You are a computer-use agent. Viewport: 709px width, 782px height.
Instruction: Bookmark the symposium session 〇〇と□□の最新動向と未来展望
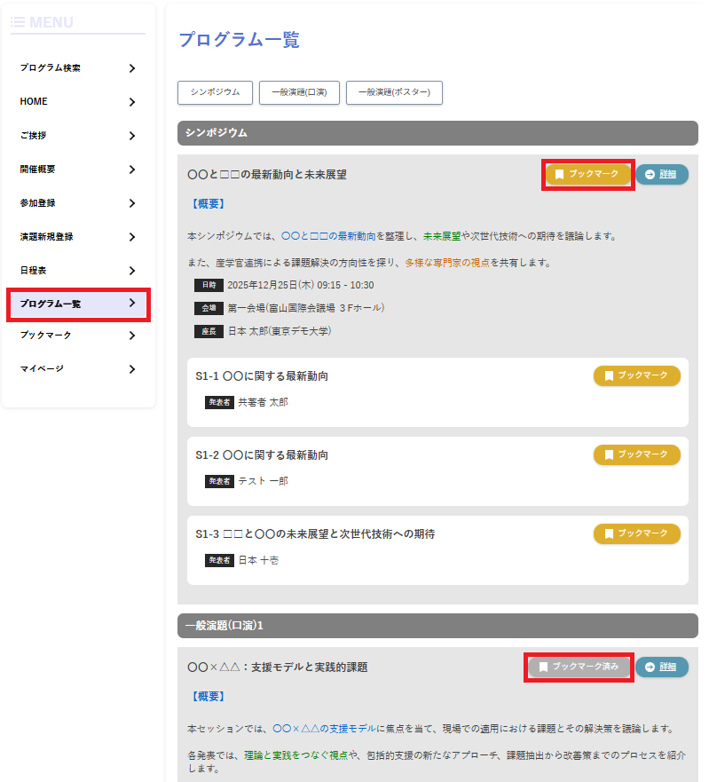point(587,174)
